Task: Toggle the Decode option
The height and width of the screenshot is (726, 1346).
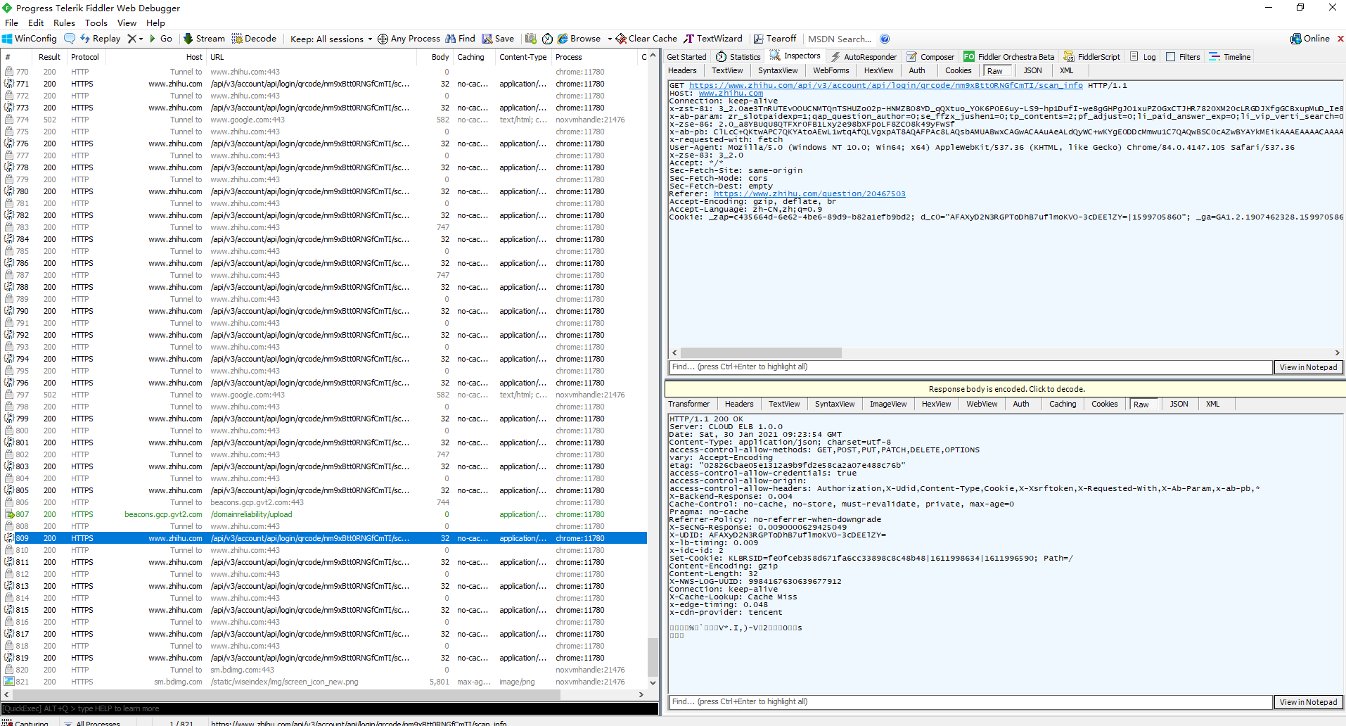Action: tap(254, 39)
